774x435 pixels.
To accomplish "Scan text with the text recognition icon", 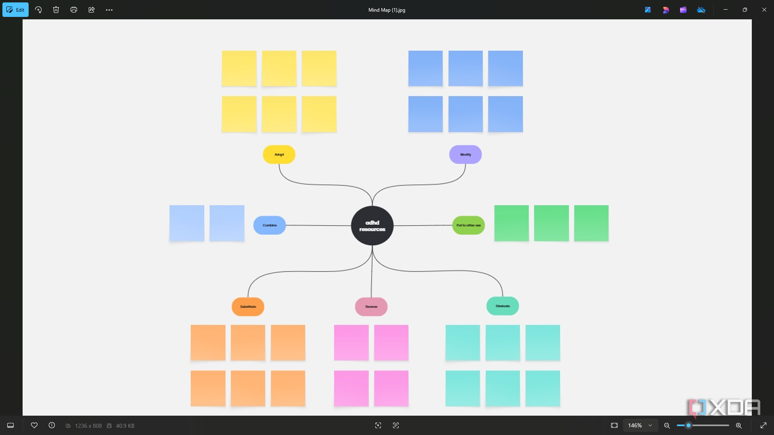I will coord(396,425).
